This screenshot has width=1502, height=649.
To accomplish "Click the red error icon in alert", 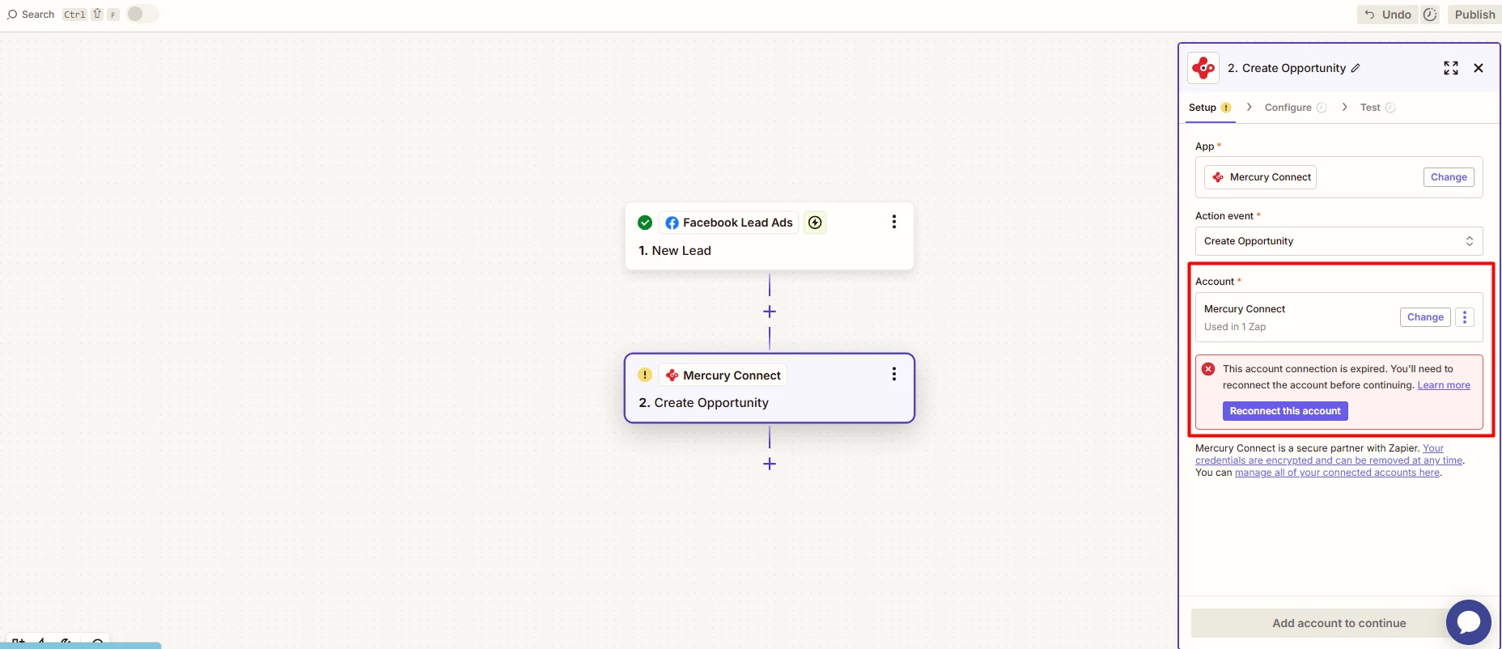I will [1208, 369].
